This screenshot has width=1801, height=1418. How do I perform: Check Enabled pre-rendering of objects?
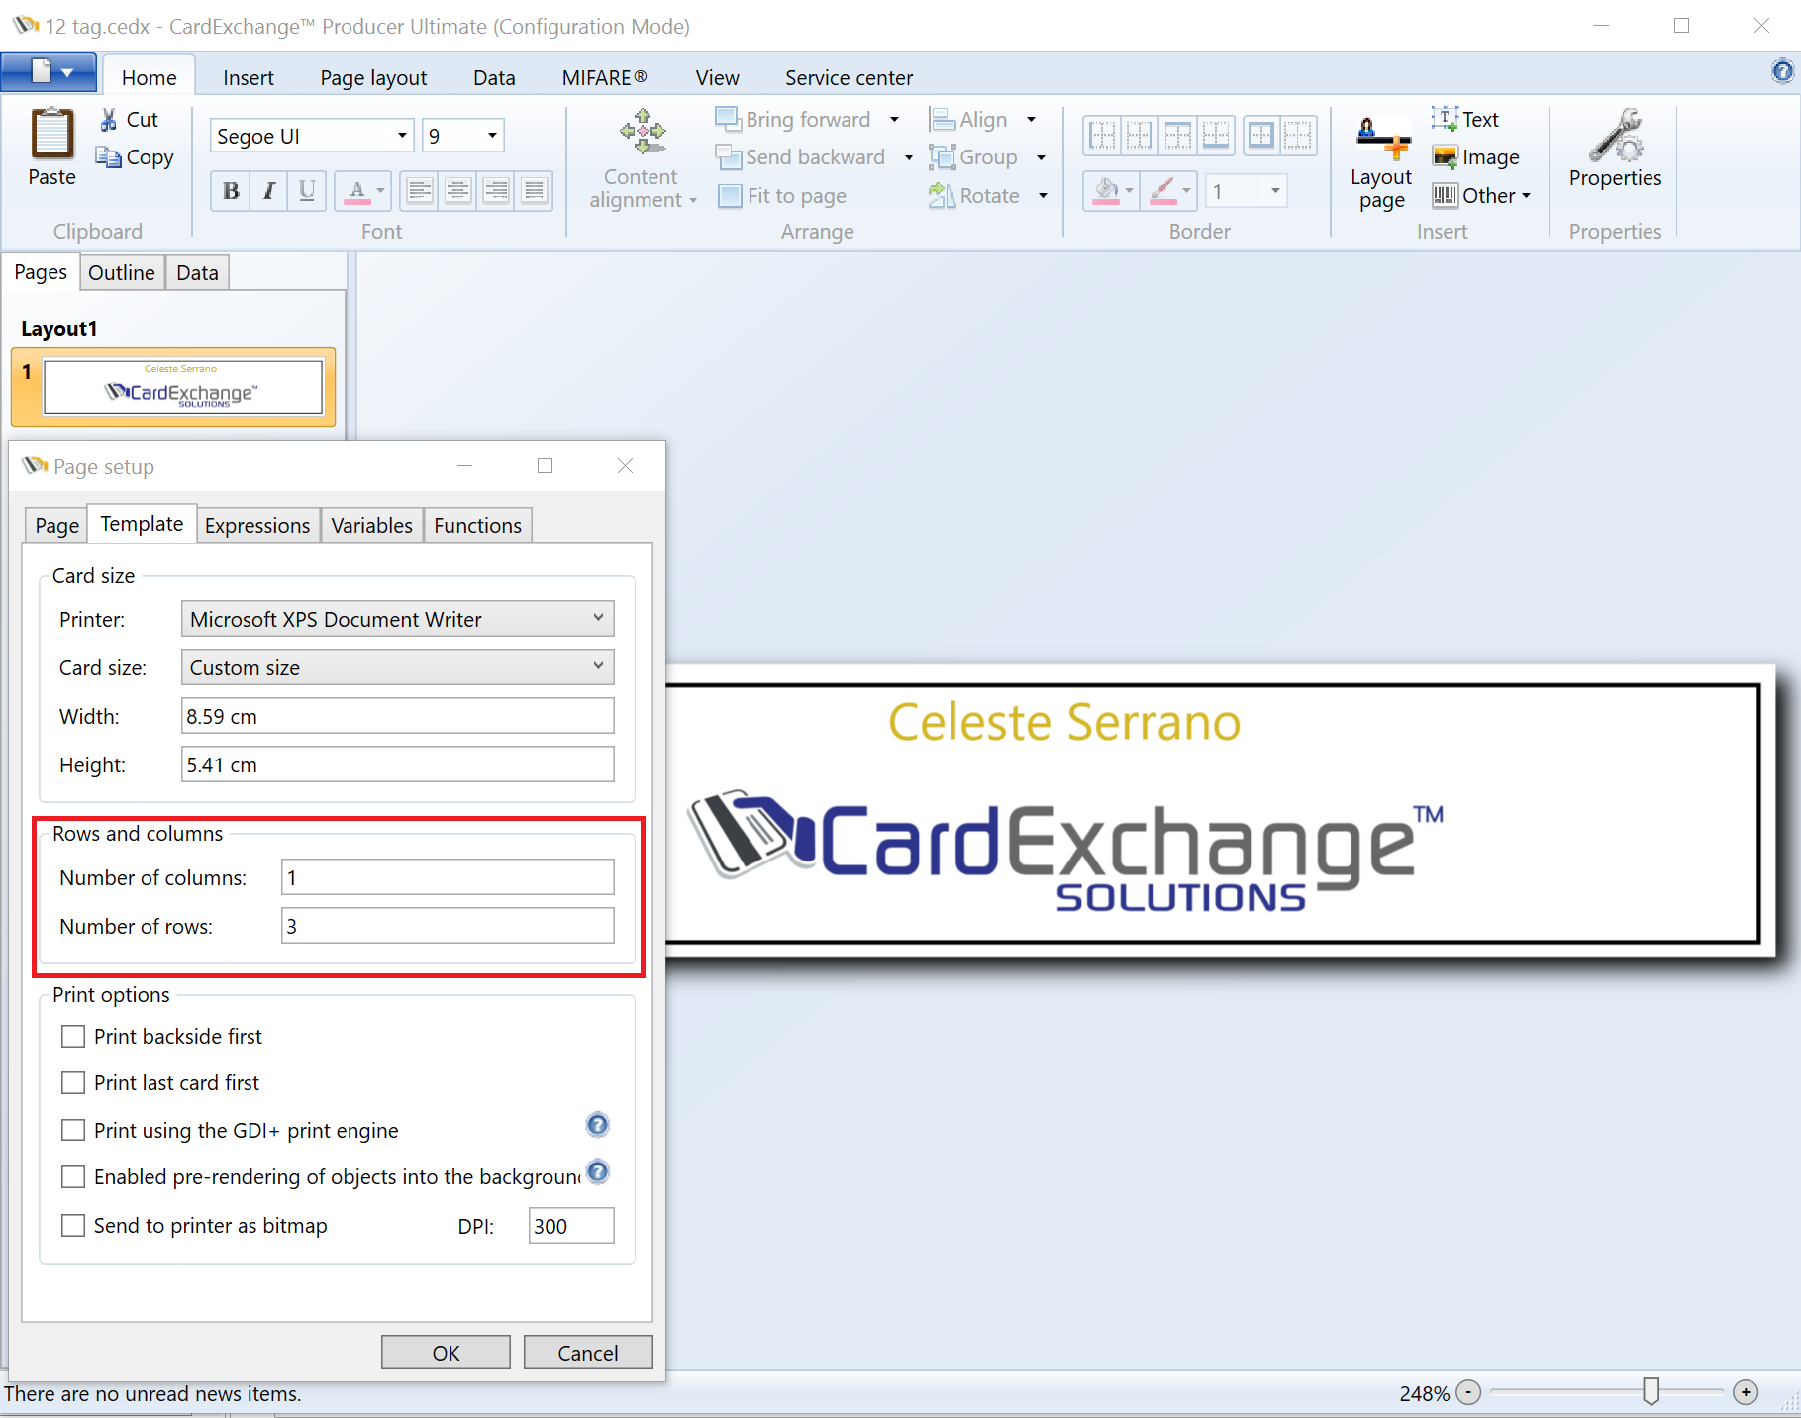tap(73, 1176)
